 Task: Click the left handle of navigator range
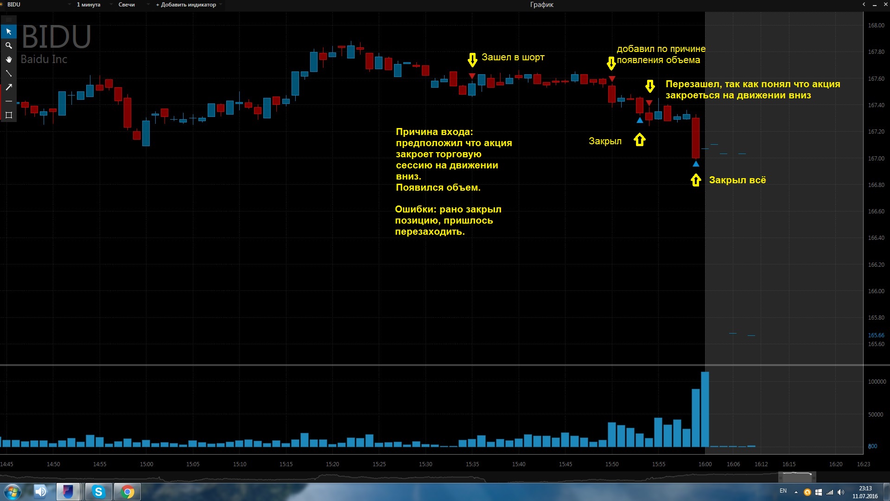point(781,477)
